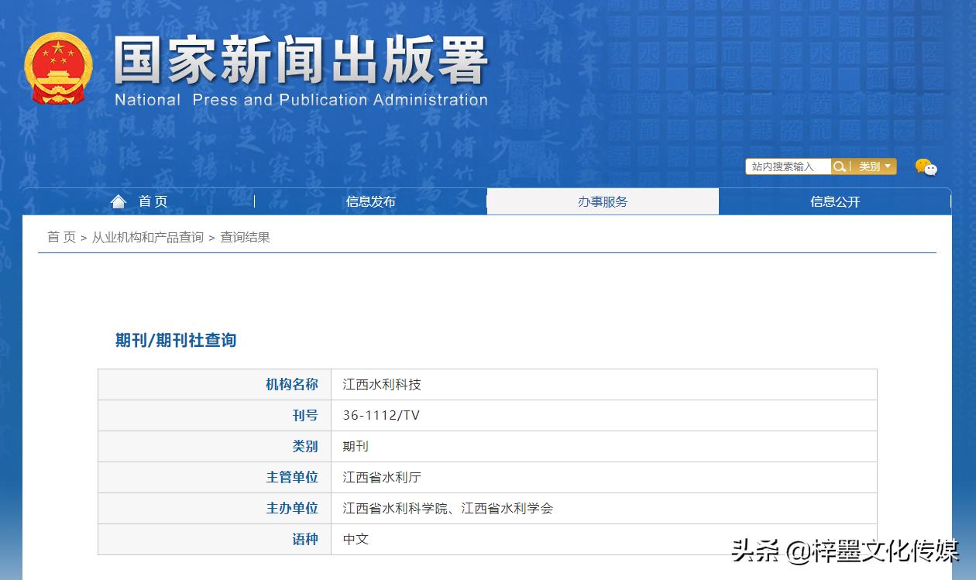
Task: Open 从业机构和产品查询 breadcrumb link
Action: coord(147,237)
